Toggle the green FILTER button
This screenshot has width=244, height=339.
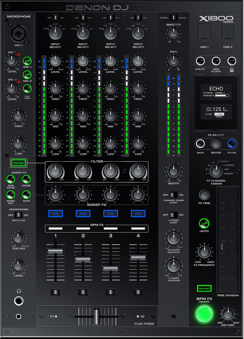[x=19, y=163]
